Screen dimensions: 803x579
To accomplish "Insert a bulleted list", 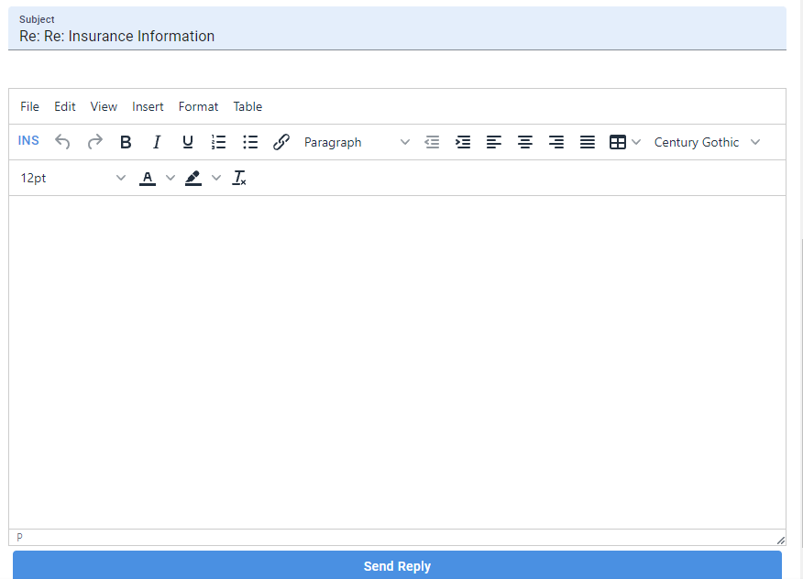I will [x=249, y=142].
